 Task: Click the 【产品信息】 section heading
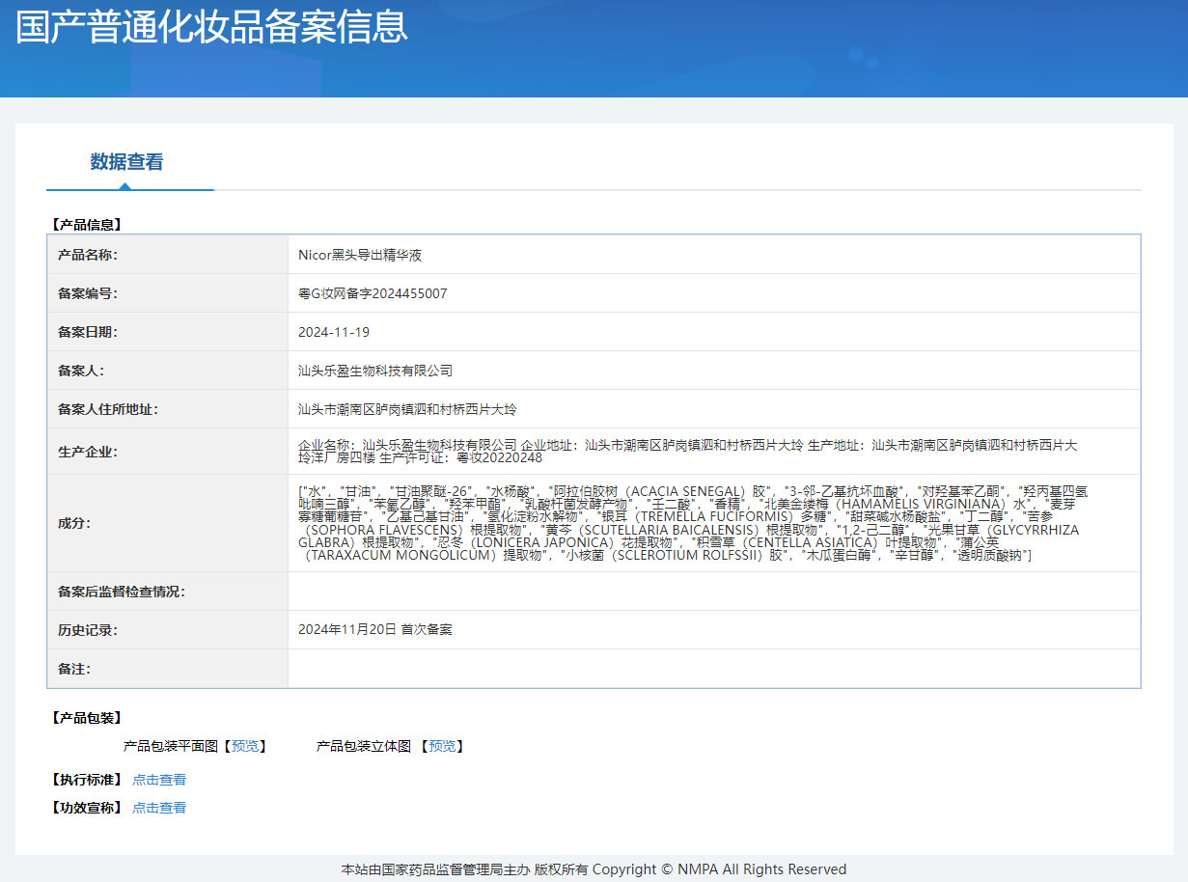coord(86,225)
